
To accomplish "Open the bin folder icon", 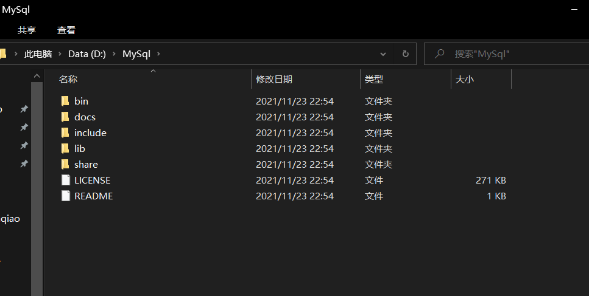I will (x=65, y=101).
